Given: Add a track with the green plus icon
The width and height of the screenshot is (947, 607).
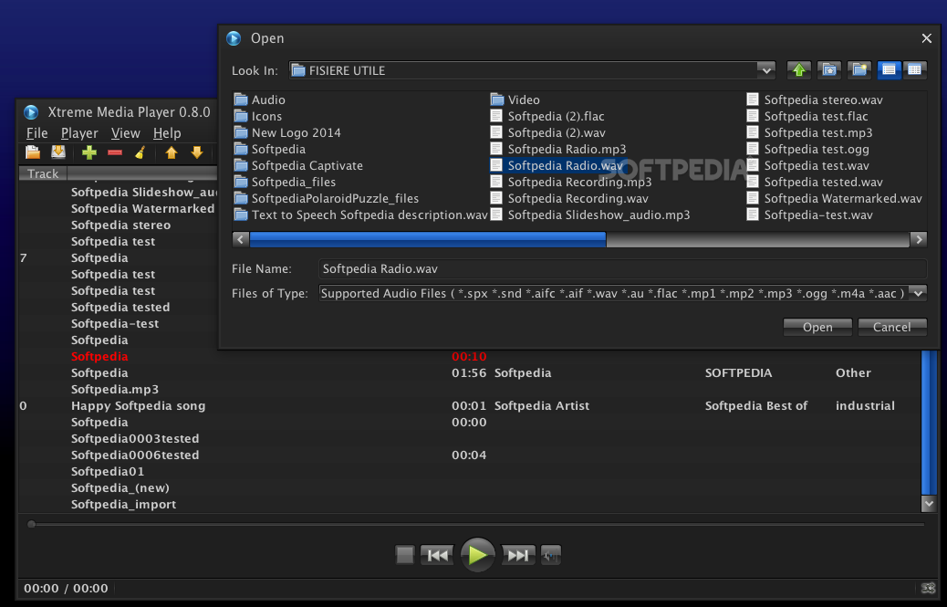Looking at the screenshot, I should [88, 152].
